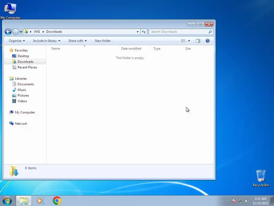Click the '0 items' status text

pyautogui.click(x=31, y=168)
